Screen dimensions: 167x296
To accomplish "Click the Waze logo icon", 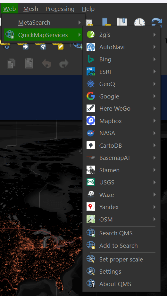I will tap(91, 195).
